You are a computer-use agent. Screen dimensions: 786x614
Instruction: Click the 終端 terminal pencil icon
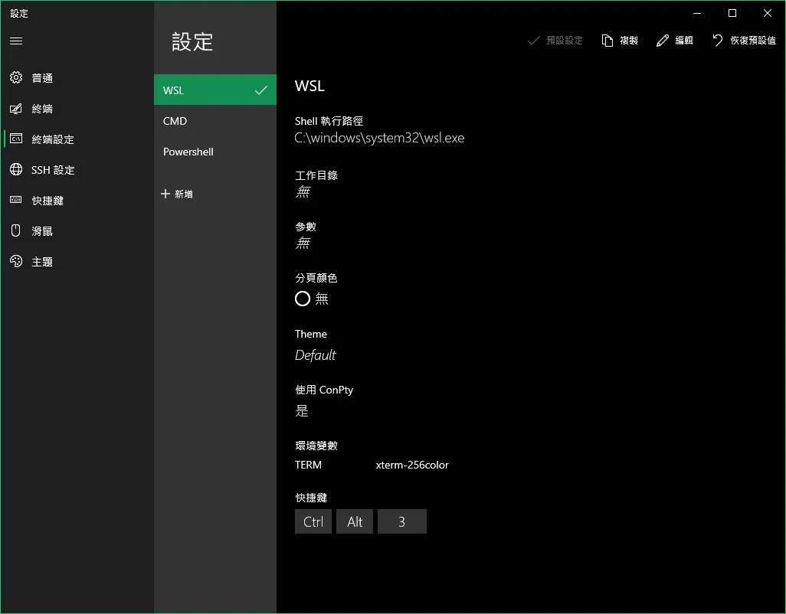[16, 109]
